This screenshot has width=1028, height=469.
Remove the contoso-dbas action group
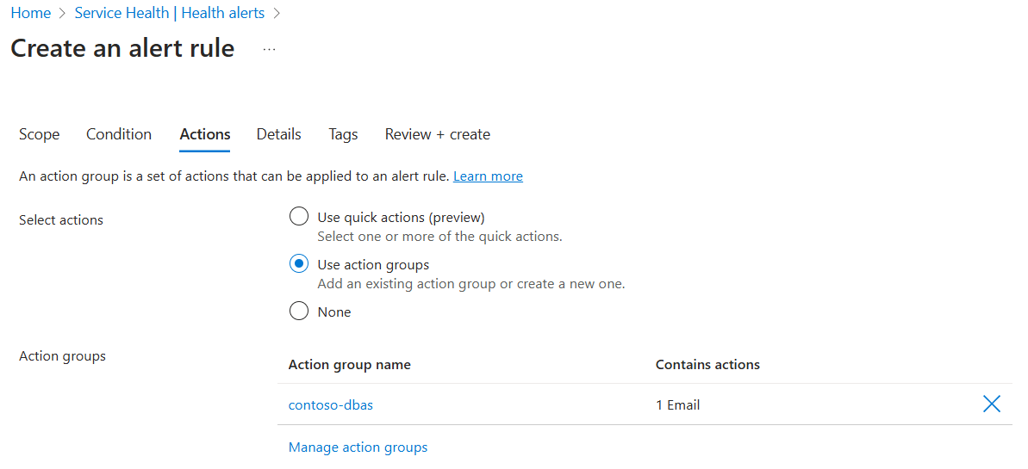click(992, 404)
